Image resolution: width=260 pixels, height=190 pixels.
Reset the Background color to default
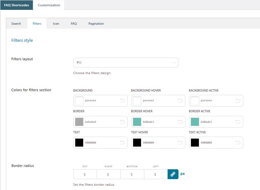pos(122,101)
